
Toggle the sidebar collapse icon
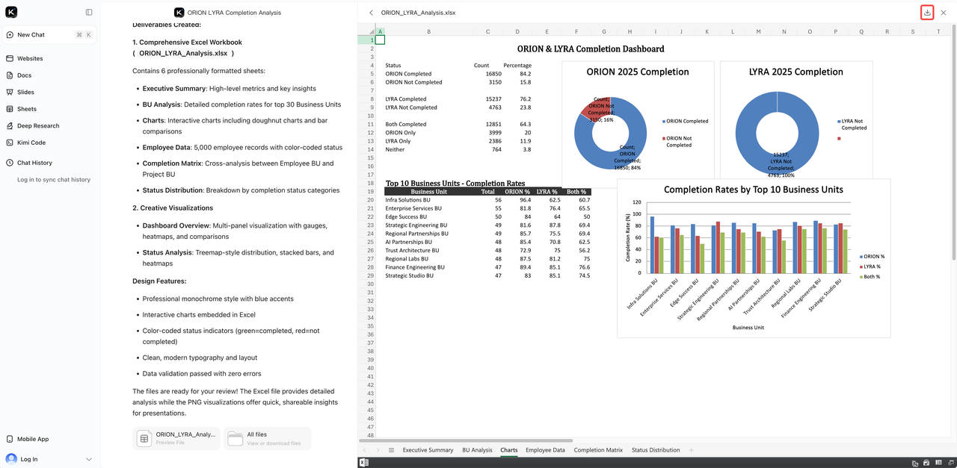[x=89, y=13]
